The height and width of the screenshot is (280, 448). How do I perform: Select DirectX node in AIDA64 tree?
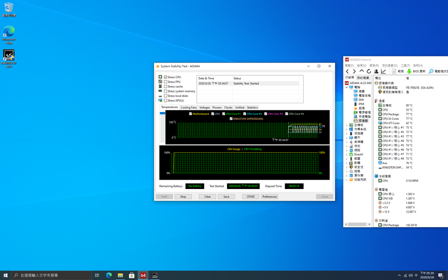point(356,154)
